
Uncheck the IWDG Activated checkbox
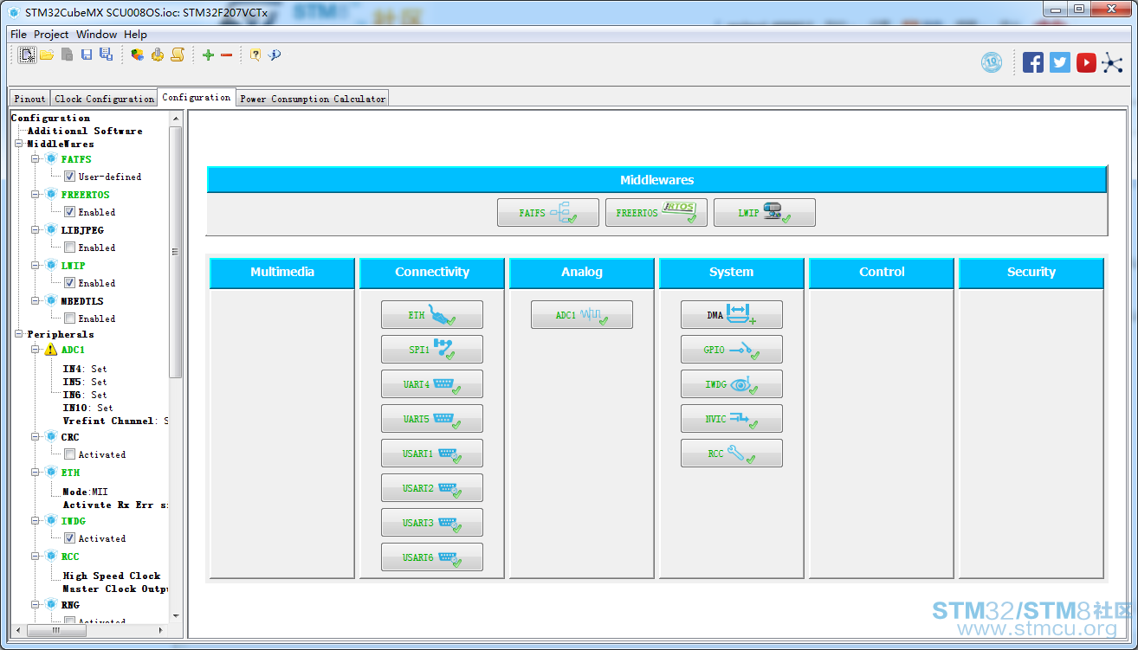click(69, 538)
